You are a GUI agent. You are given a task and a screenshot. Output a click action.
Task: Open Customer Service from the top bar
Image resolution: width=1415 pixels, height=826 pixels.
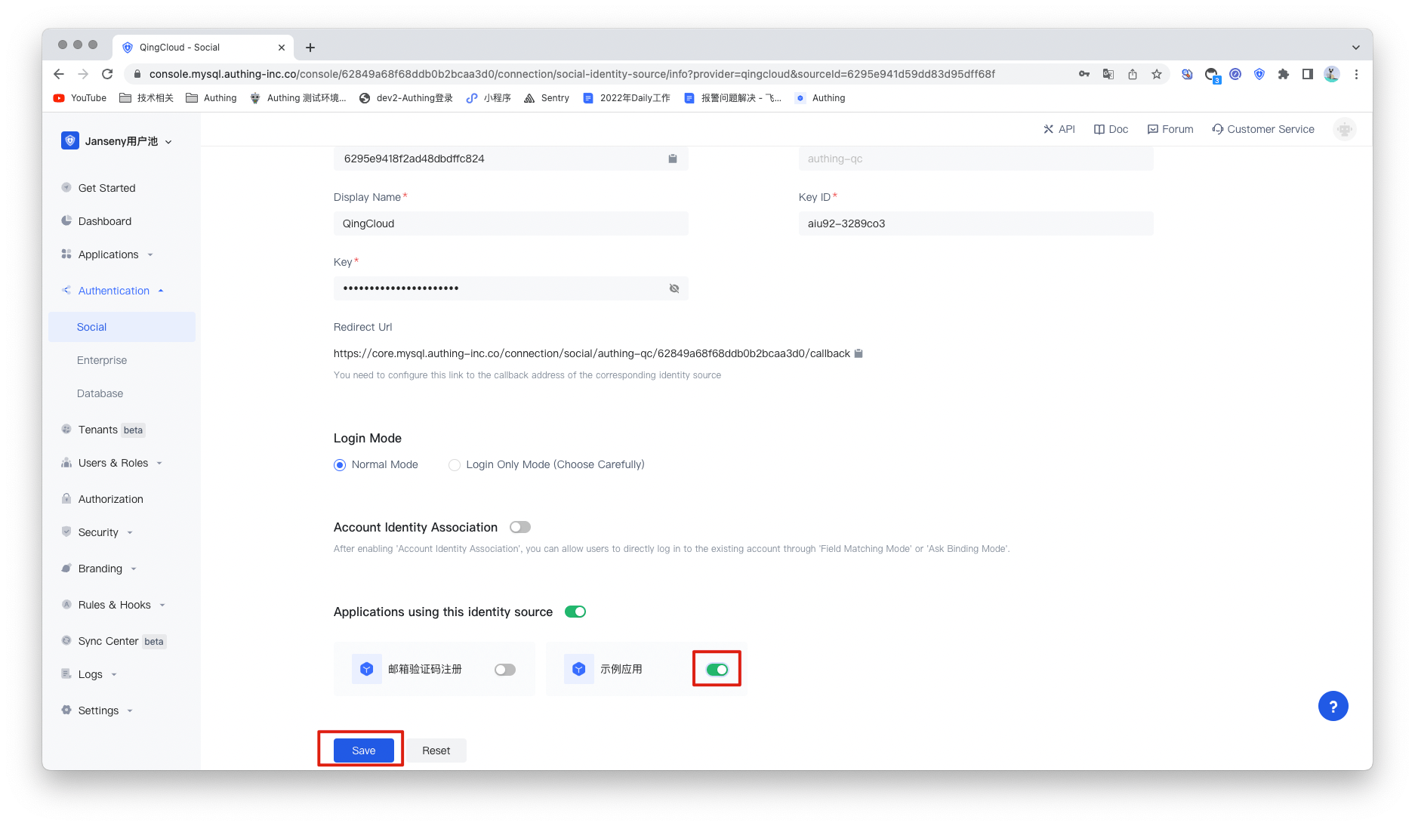[1262, 129]
